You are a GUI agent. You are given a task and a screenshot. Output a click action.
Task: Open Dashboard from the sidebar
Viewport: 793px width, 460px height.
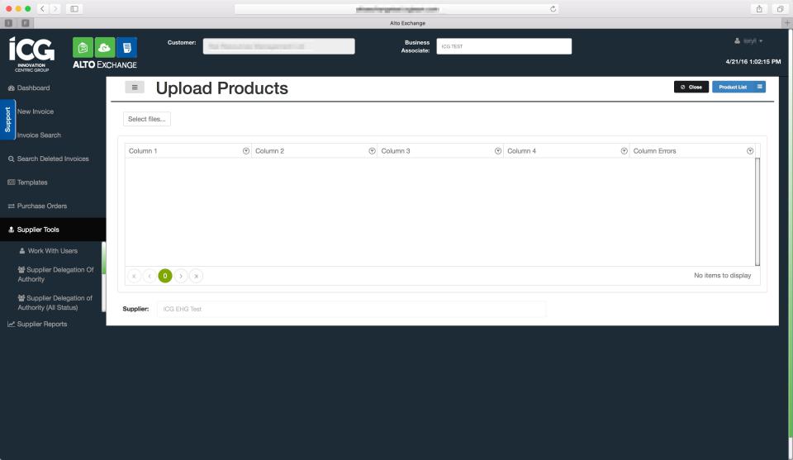click(x=29, y=88)
